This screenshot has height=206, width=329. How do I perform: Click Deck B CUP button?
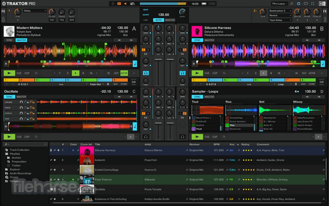click(x=215, y=73)
